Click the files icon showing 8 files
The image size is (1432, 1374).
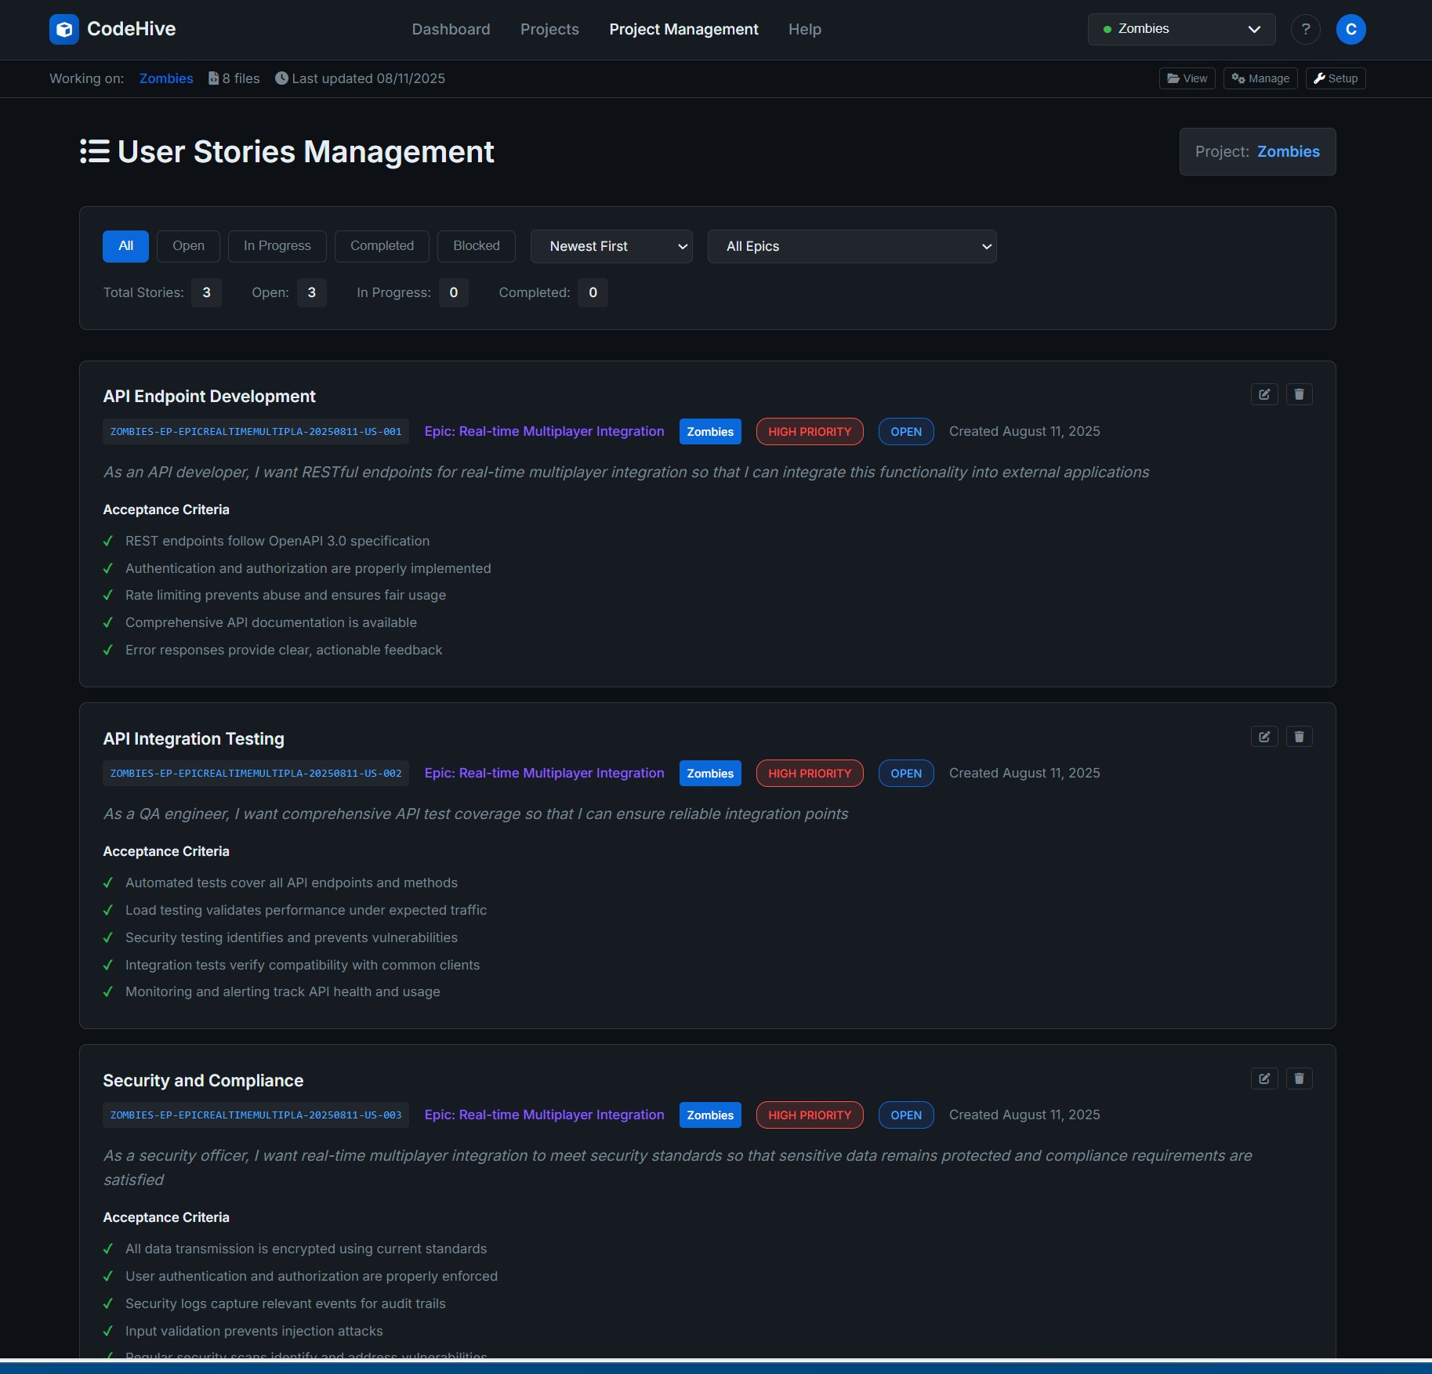(213, 78)
